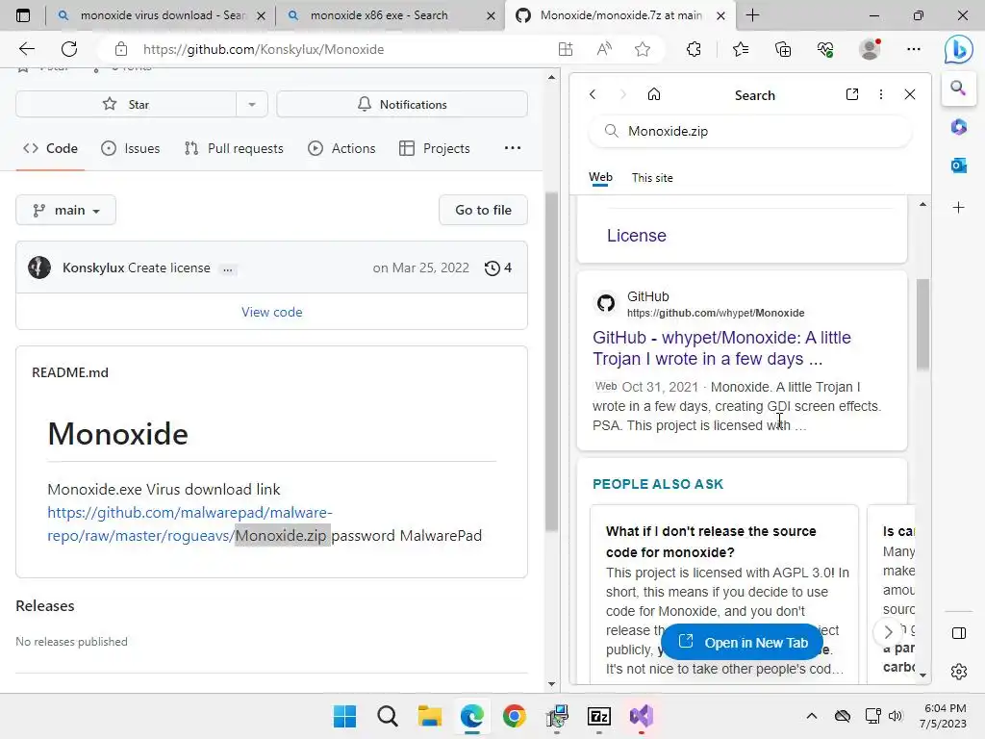985x739 pixels.
Task: Open Konskylux author link in commit
Action: [93, 268]
